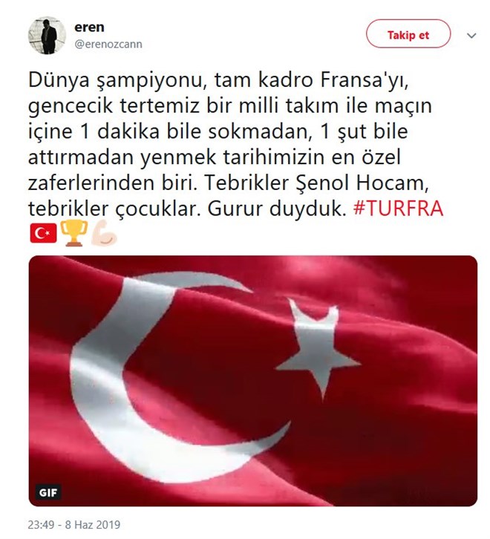Click the flexed biceps emoji
490x539 pixels.
point(104,233)
